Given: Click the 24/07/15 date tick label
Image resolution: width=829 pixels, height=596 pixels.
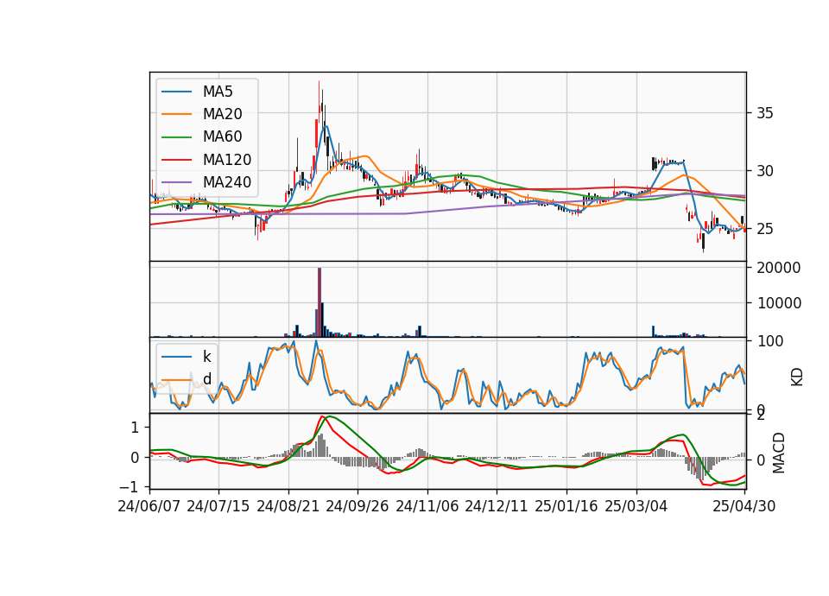Looking at the screenshot, I should (218, 507).
